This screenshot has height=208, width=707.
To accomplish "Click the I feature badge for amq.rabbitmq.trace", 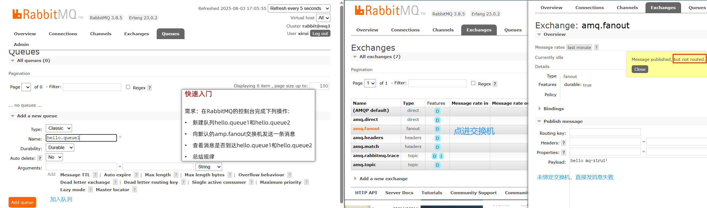I will (x=441, y=156).
